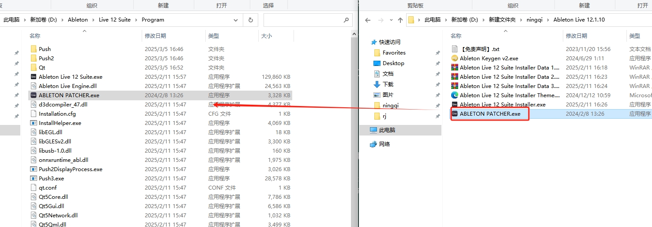This screenshot has width=652, height=227.
Task: Select Installer Data 2 WinRAR archive icon
Action: point(455,77)
